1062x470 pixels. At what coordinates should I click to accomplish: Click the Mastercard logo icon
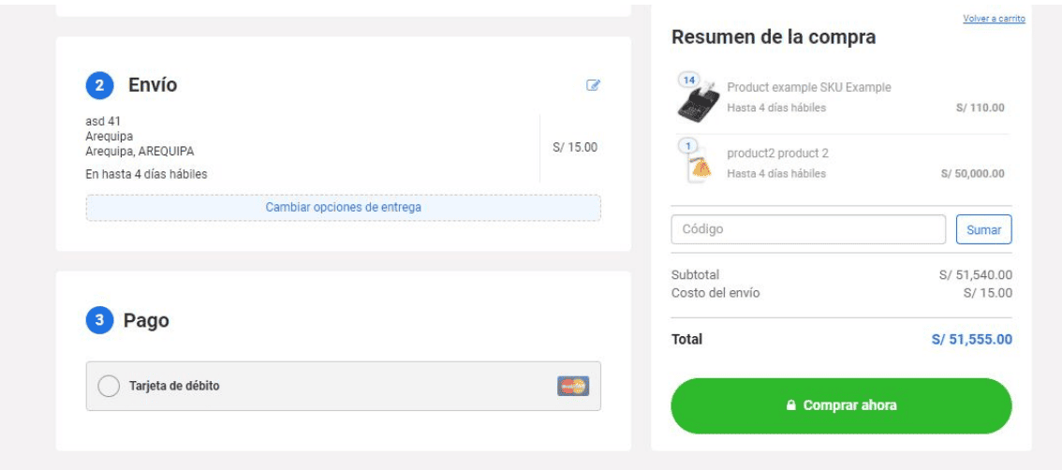[572, 386]
